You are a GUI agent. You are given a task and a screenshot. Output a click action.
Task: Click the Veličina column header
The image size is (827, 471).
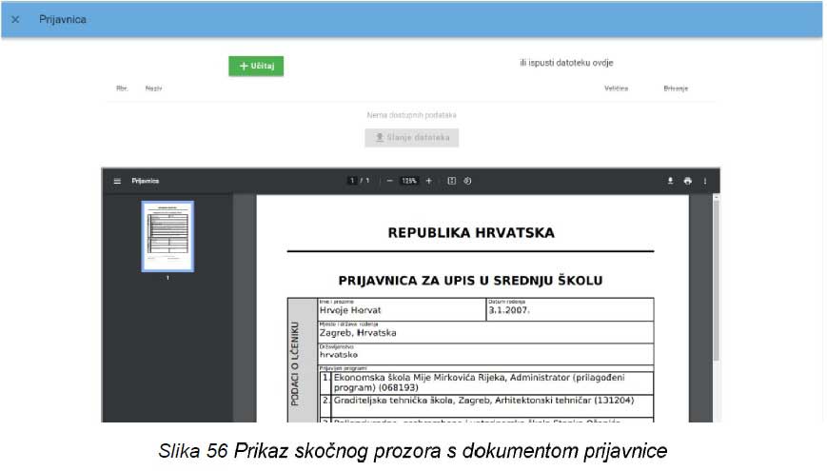point(616,88)
